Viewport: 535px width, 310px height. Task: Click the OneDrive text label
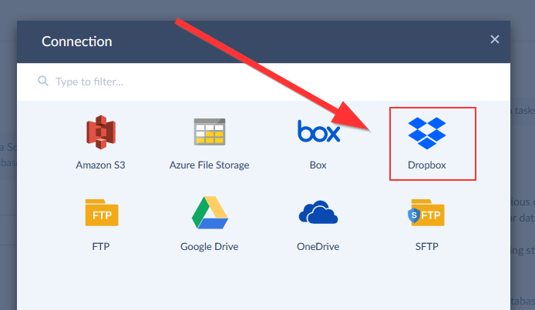[x=318, y=246]
